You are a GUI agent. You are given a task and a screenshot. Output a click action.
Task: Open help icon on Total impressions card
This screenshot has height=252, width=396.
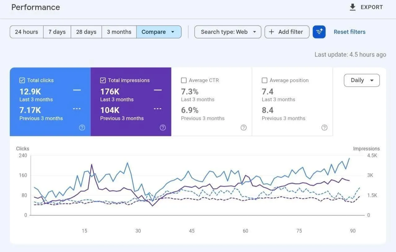[163, 128]
